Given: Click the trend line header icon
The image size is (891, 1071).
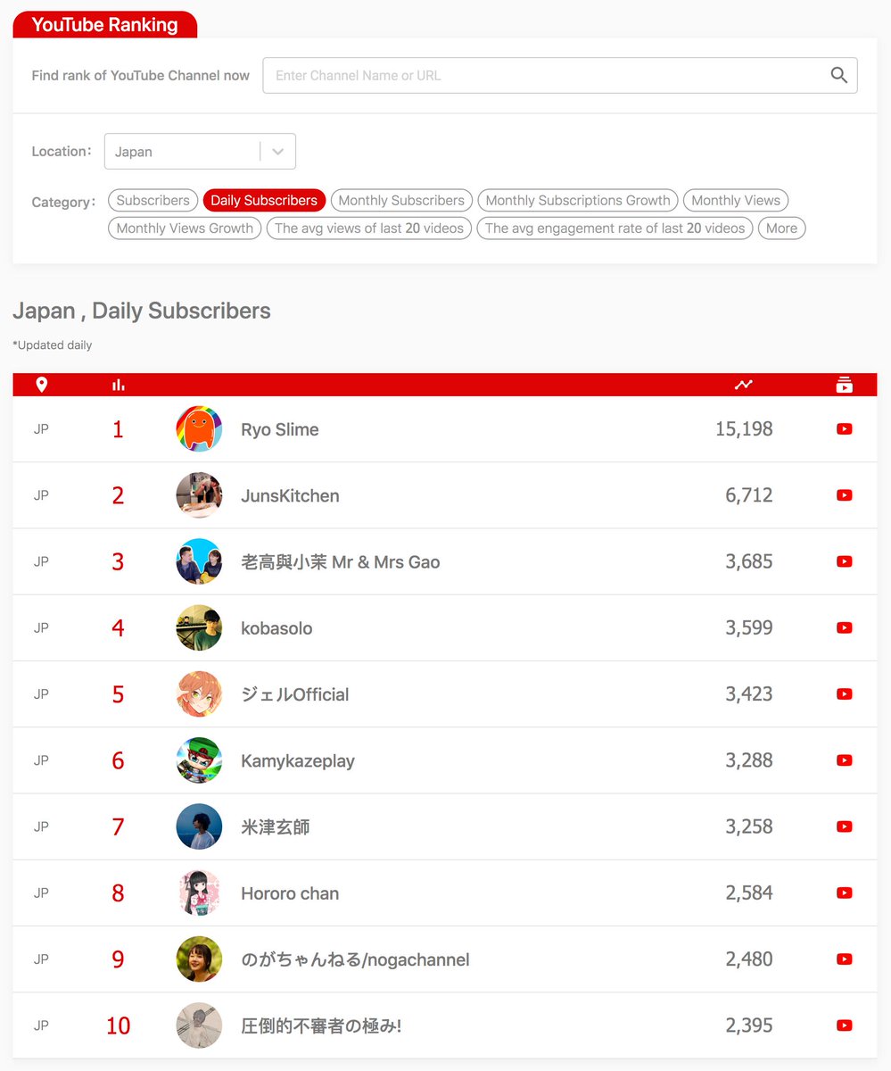Looking at the screenshot, I should click(744, 385).
